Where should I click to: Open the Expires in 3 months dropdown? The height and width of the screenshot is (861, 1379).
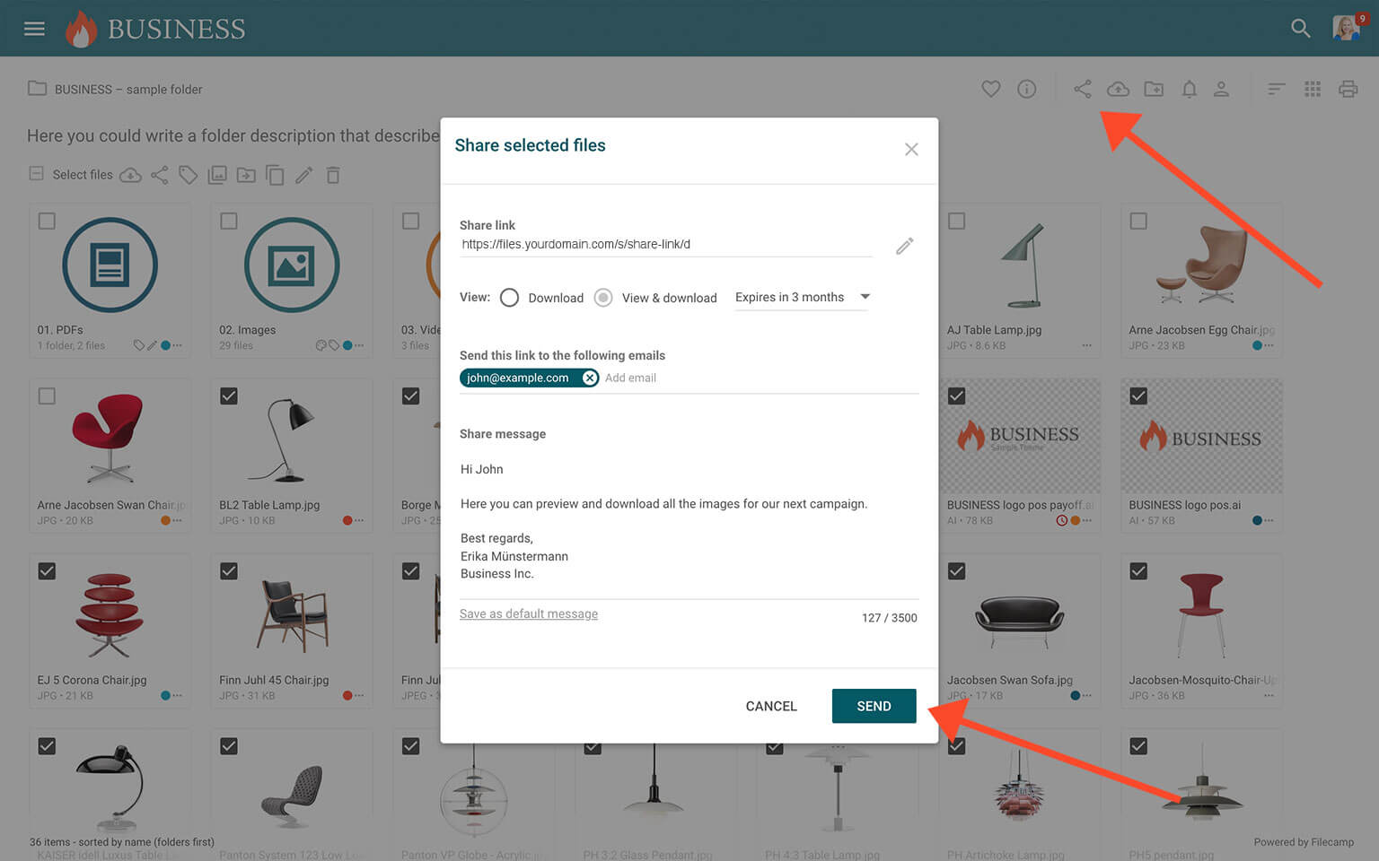pos(802,297)
